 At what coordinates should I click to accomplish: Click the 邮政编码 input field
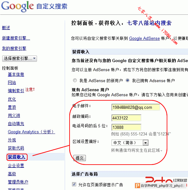coord(126,118)
